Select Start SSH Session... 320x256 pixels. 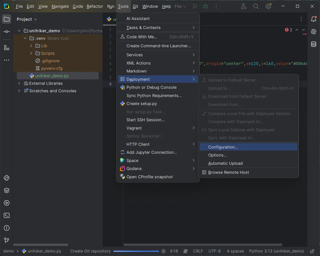[158, 120]
